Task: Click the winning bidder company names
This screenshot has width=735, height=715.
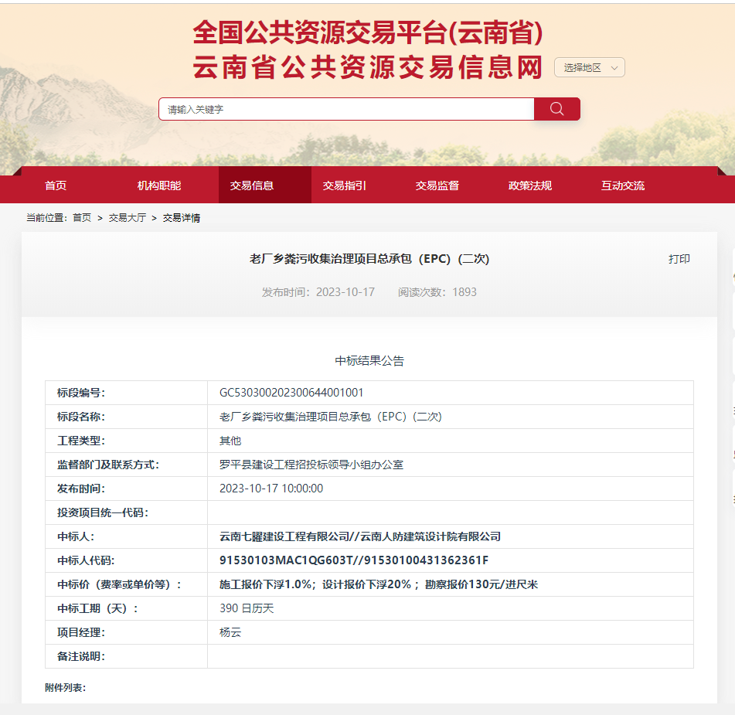Action: coord(360,536)
